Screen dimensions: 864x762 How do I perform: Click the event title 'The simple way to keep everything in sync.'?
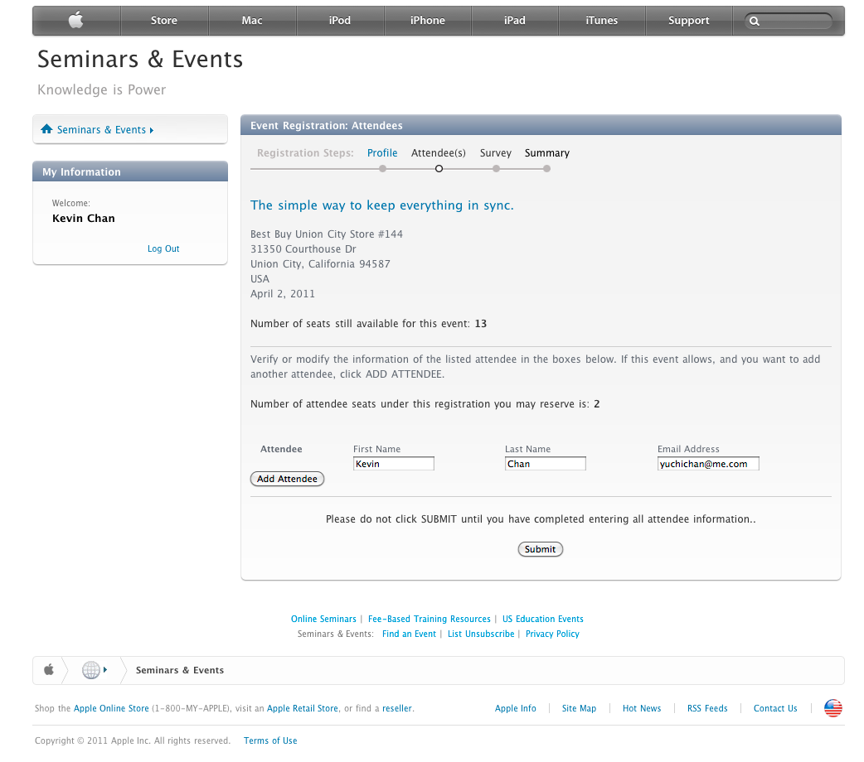382,205
